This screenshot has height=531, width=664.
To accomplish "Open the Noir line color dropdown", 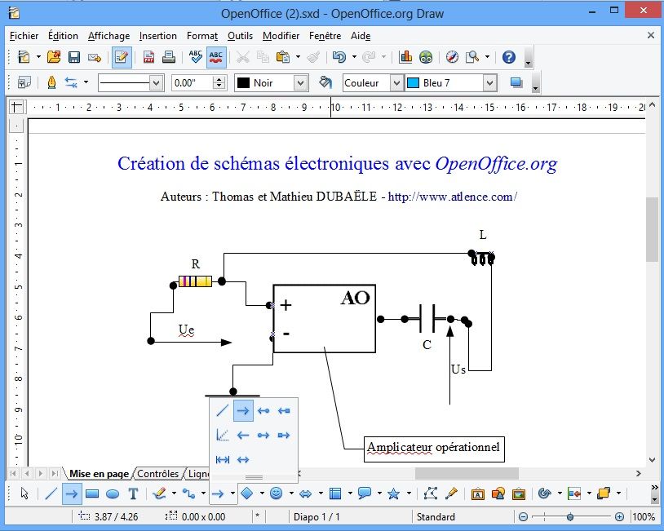I will (x=300, y=83).
